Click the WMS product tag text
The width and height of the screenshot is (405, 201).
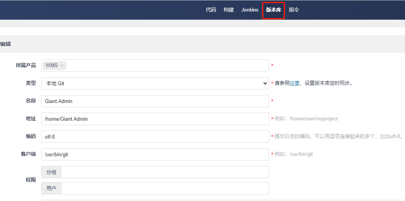point(52,66)
